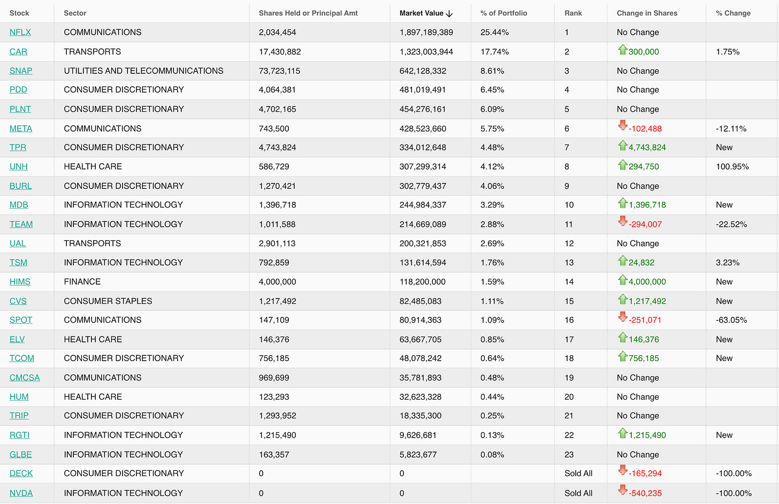This screenshot has width=779, height=504.
Task: Click the Market Value sort arrow
Action: (449, 13)
